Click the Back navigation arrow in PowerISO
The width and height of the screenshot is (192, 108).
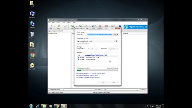(x=49, y=31)
